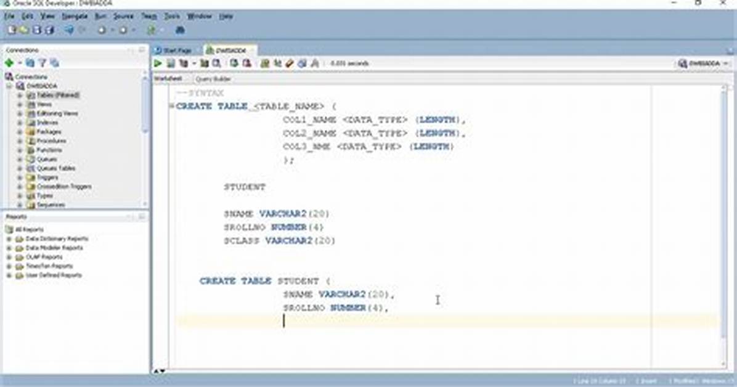The image size is (737, 387).
Task: Select the All Reports tree item
Action: (x=29, y=230)
